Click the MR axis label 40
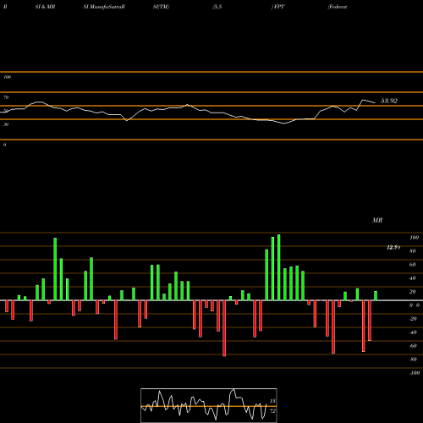423x423 pixels. [413, 278]
